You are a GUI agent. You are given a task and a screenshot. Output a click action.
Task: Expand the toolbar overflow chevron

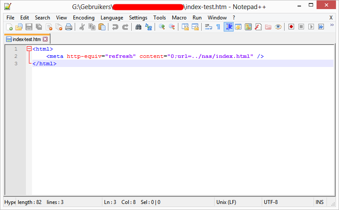click(332, 25)
